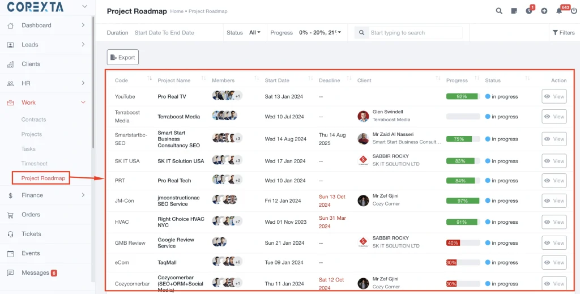
Task: Collapse the Work submenu chevron
Action: click(x=83, y=103)
